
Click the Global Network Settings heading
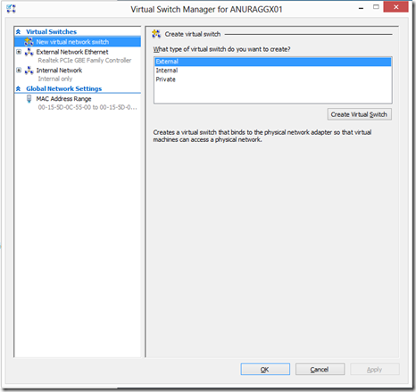click(x=63, y=88)
